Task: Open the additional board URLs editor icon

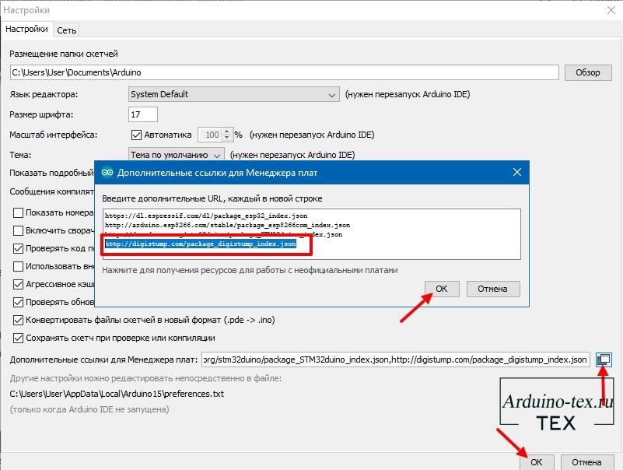Action: 603,360
